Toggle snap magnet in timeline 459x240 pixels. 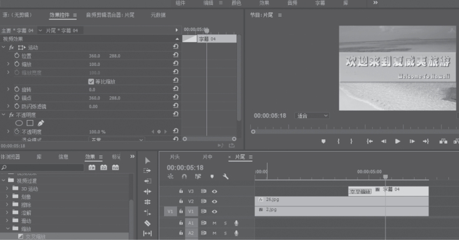(184, 177)
